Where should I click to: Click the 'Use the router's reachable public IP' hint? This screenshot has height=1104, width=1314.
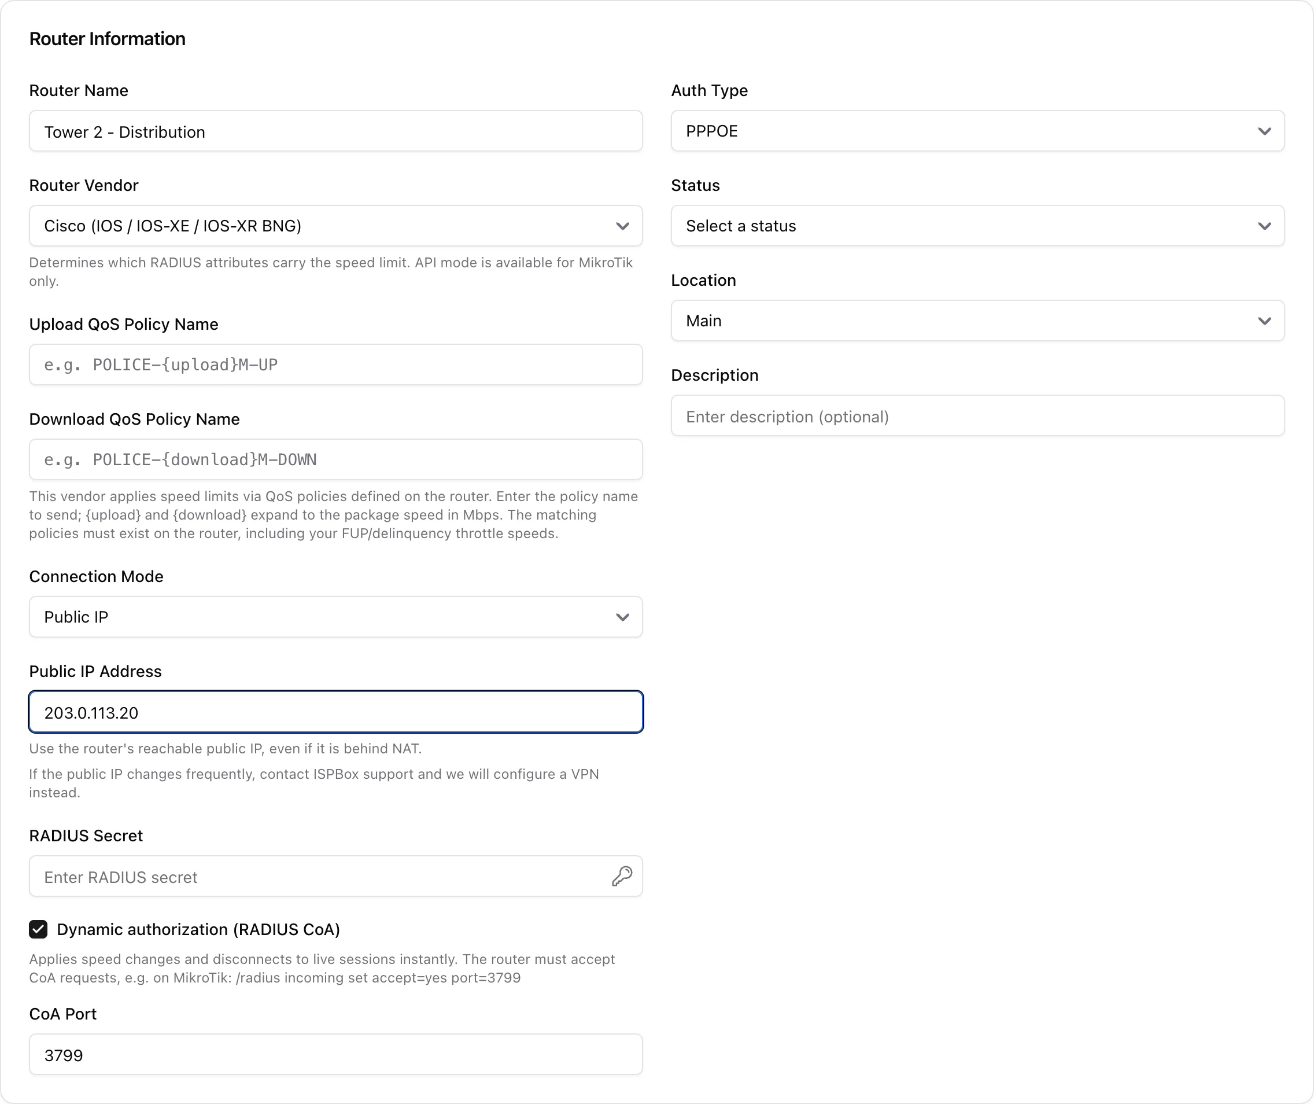[x=225, y=749]
